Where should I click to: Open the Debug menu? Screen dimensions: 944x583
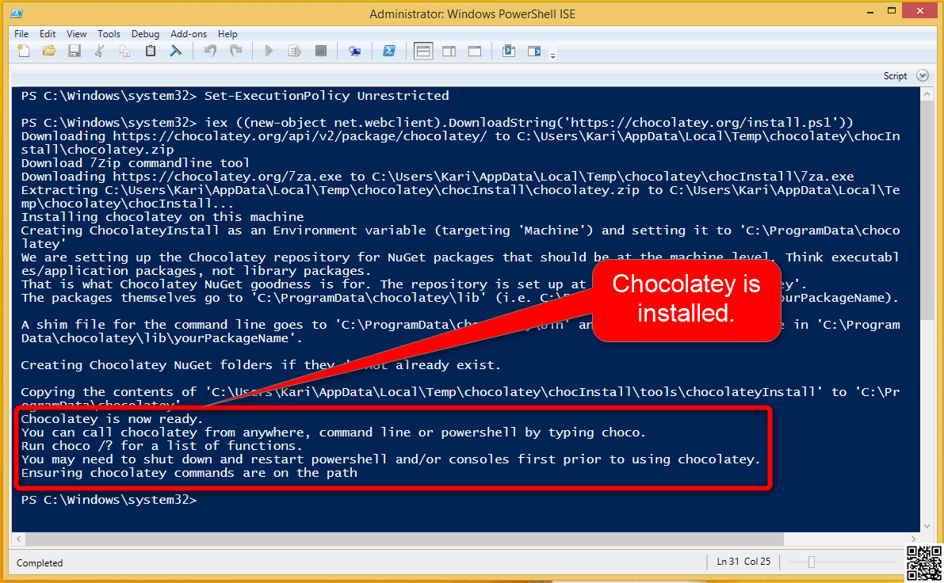(x=145, y=34)
